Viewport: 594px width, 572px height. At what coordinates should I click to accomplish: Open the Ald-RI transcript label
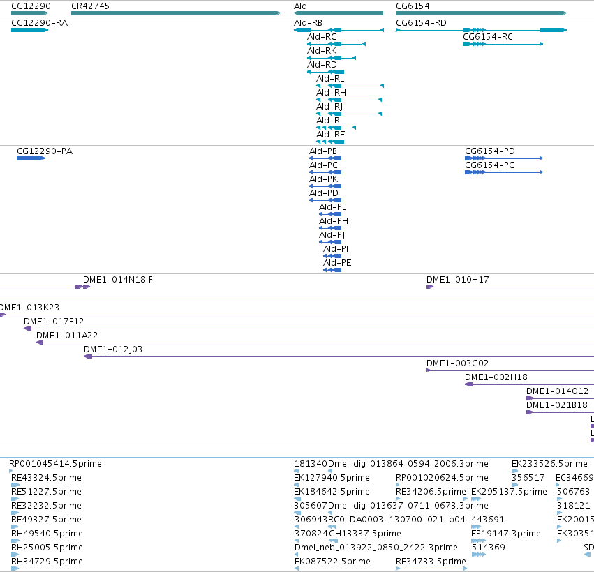click(x=329, y=121)
